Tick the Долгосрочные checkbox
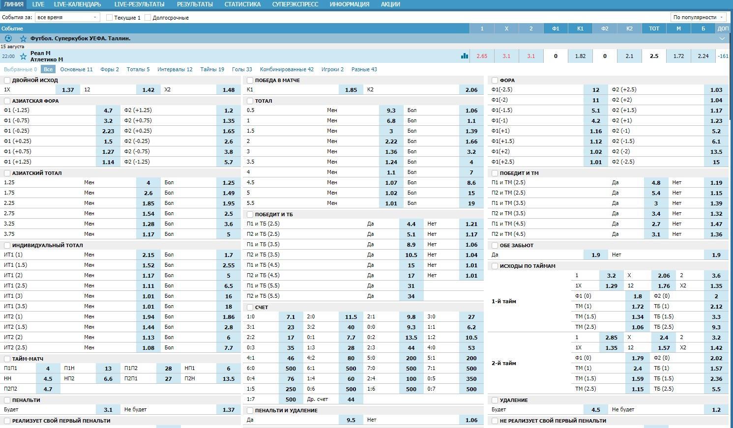Viewport: 733px width, 428px height. tap(148, 18)
